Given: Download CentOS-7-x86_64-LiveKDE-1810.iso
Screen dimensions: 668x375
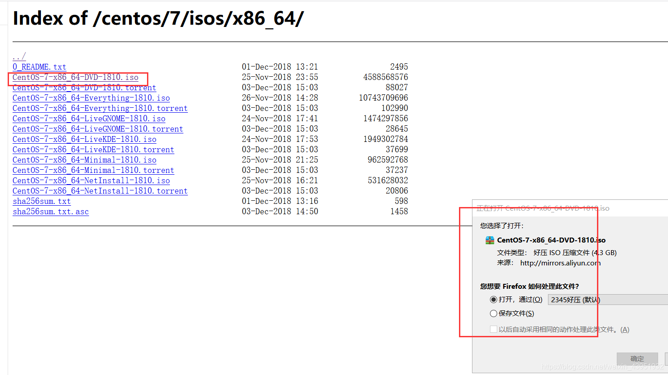Looking at the screenshot, I should pos(85,139).
